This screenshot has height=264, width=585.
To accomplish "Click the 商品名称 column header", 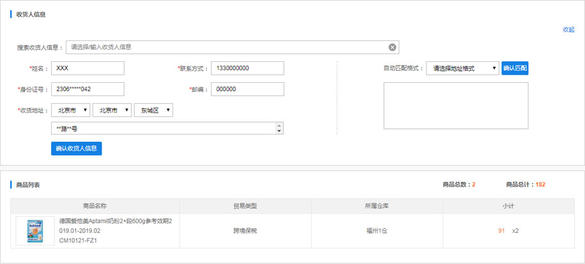I will tap(95, 206).
